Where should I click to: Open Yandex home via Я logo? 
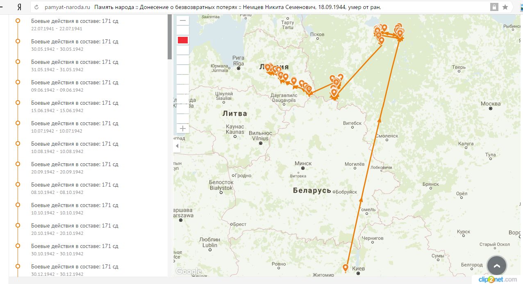pyautogui.click(x=19, y=7)
